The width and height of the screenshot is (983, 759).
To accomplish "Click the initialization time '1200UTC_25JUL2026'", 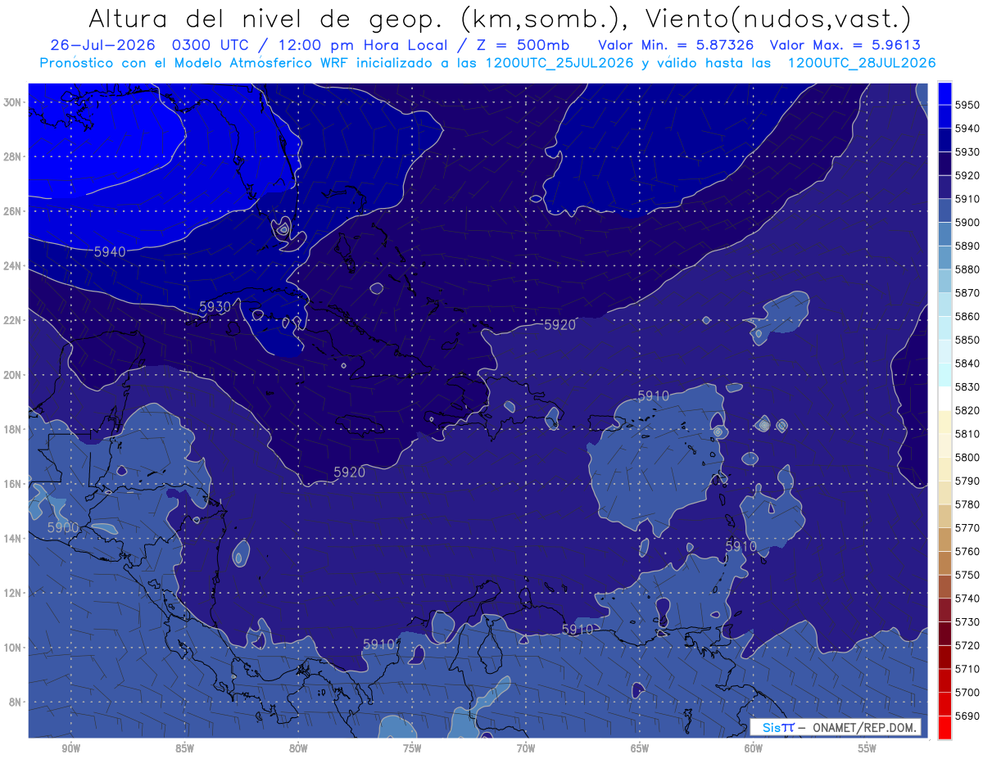I will pyautogui.click(x=559, y=63).
